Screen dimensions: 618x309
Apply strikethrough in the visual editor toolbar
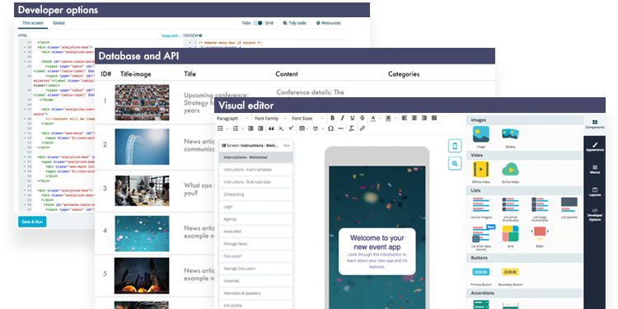point(363,118)
